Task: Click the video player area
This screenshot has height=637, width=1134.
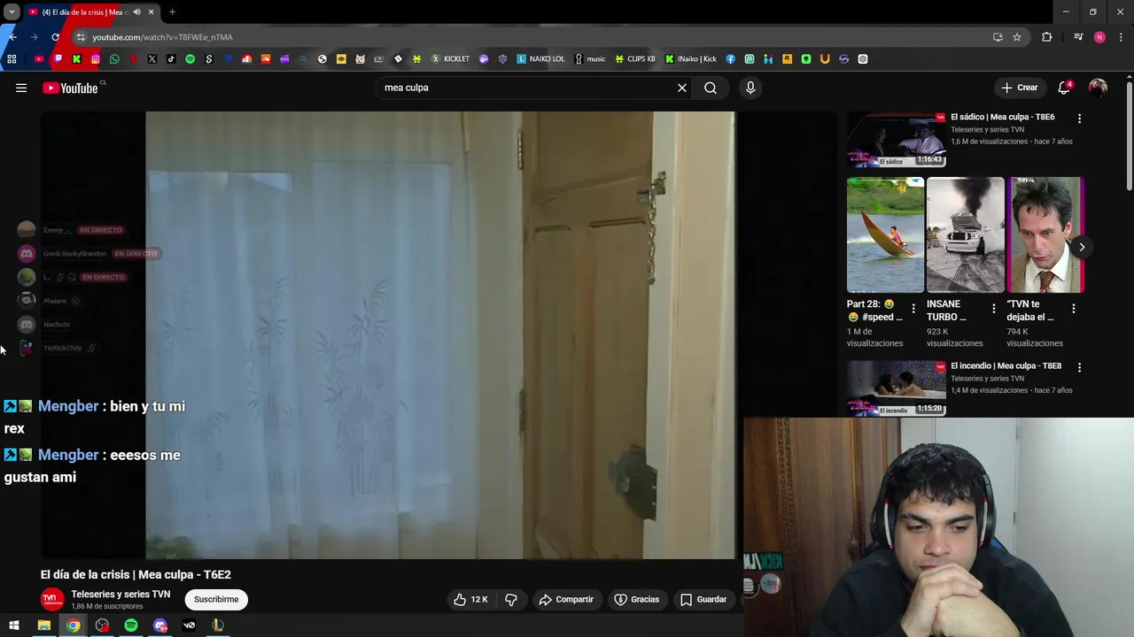Action: 439,335
